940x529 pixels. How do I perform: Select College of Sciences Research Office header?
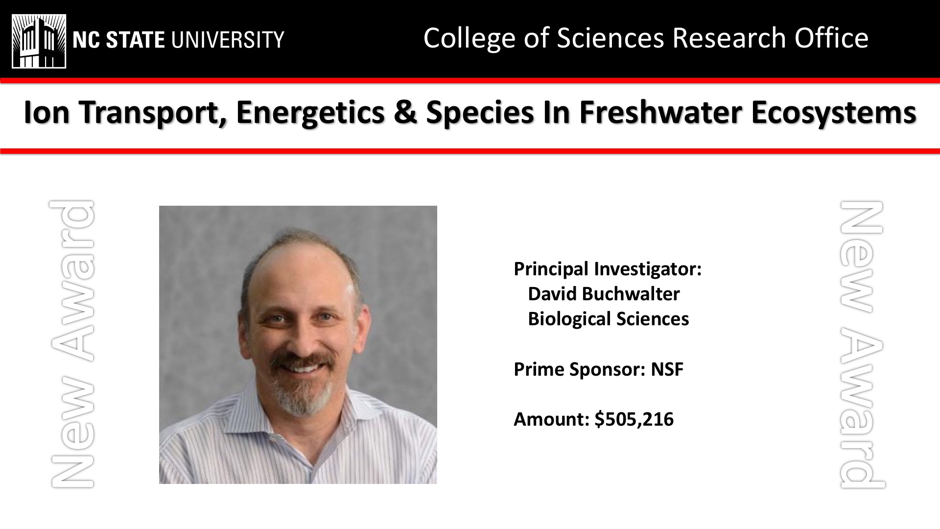646,38
